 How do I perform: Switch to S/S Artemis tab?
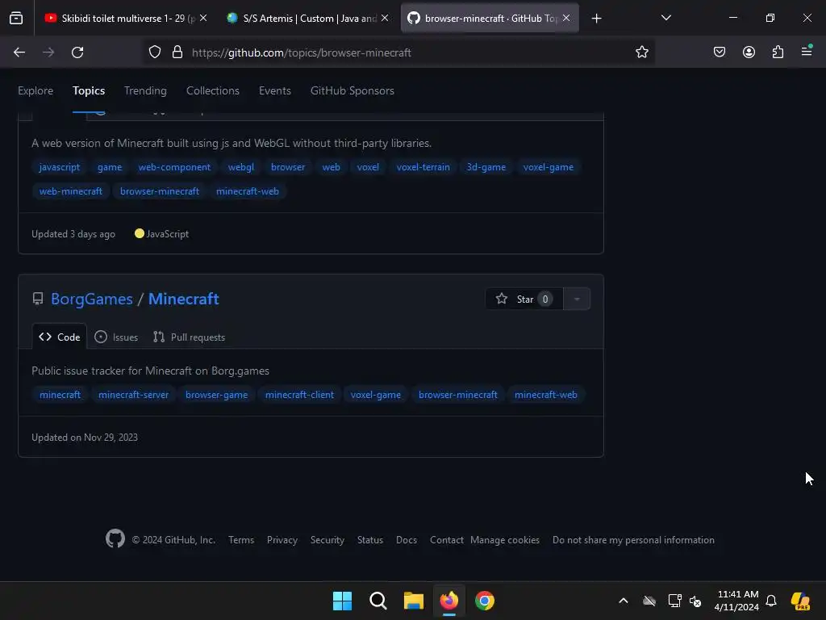tap(309, 18)
